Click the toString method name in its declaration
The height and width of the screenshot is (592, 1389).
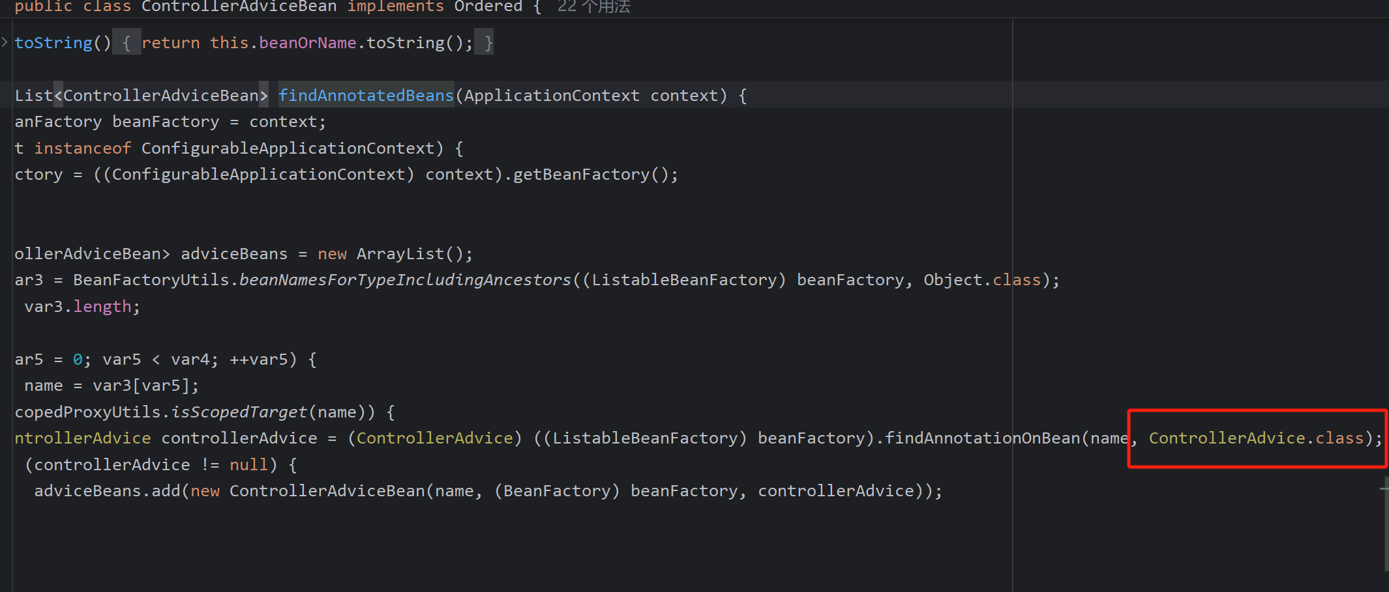coord(53,43)
